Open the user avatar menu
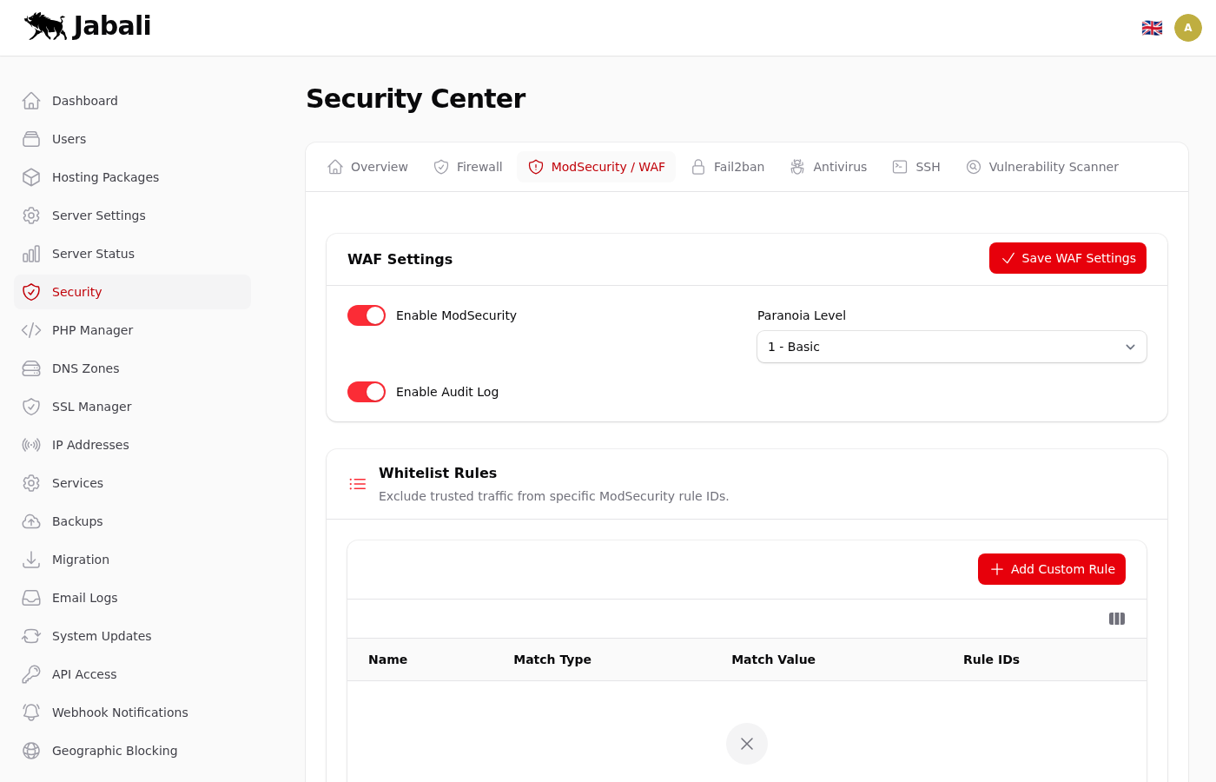The height and width of the screenshot is (782, 1216). (x=1187, y=28)
